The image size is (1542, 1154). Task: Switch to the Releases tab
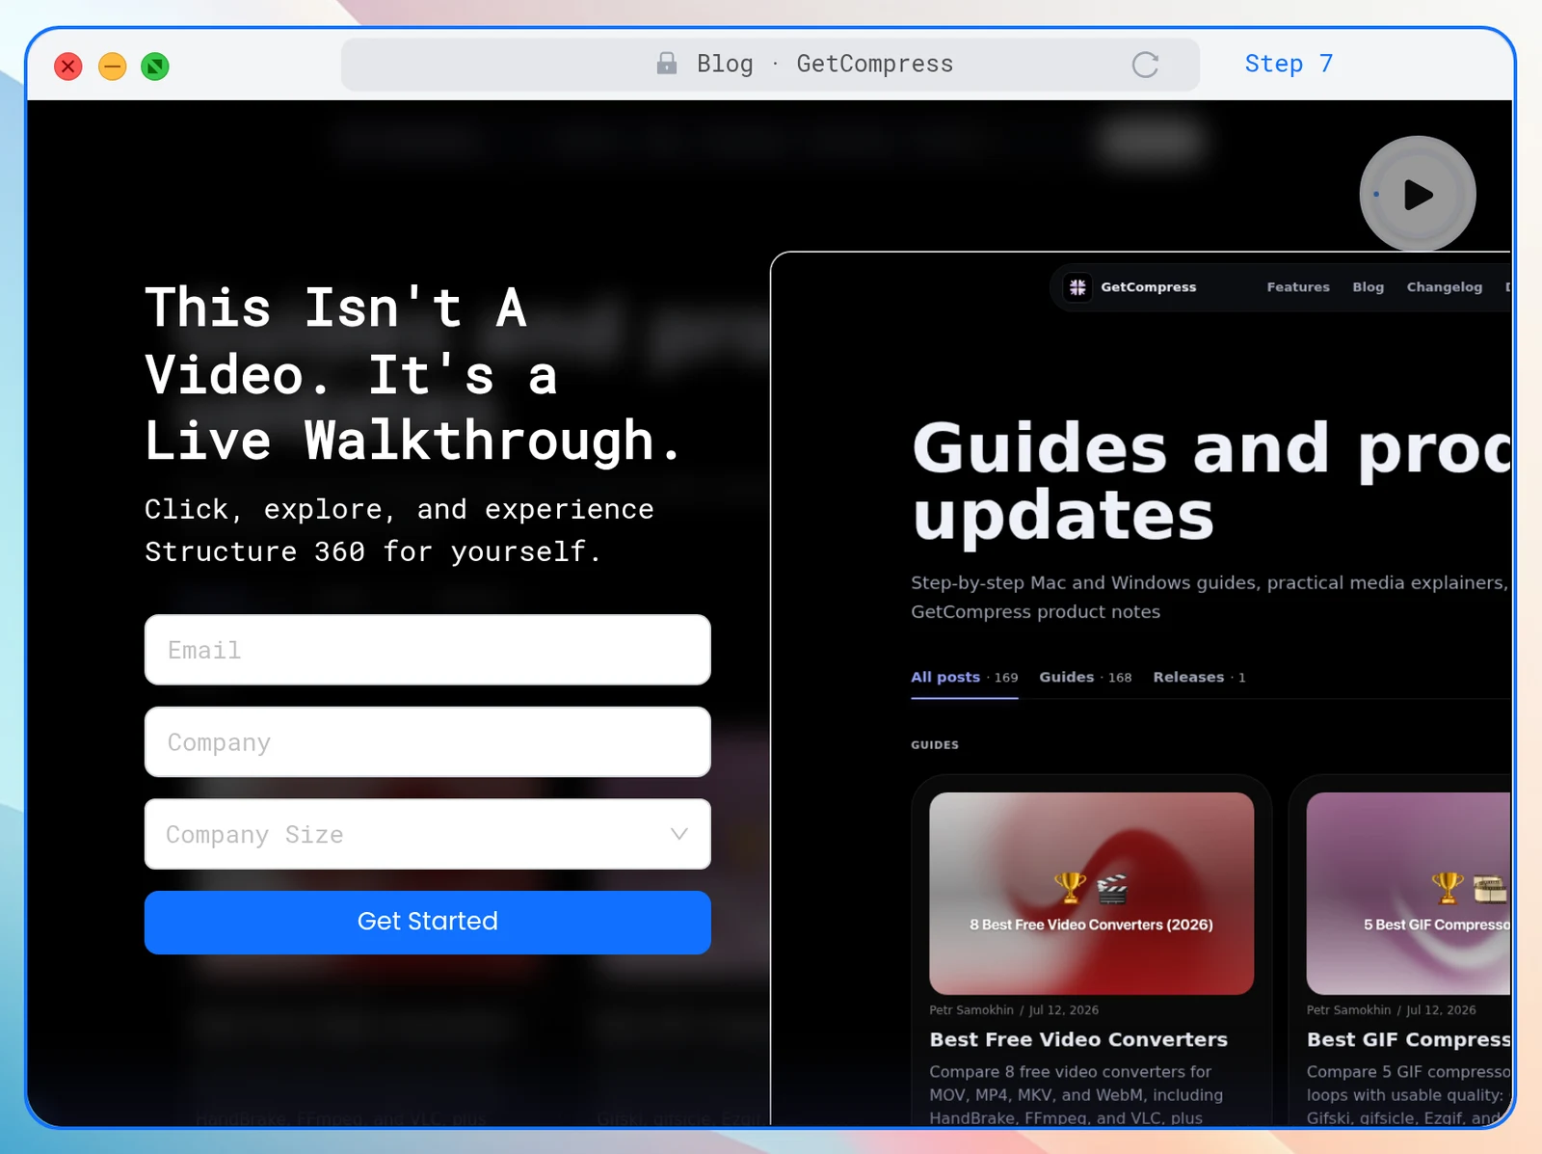(1199, 678)
